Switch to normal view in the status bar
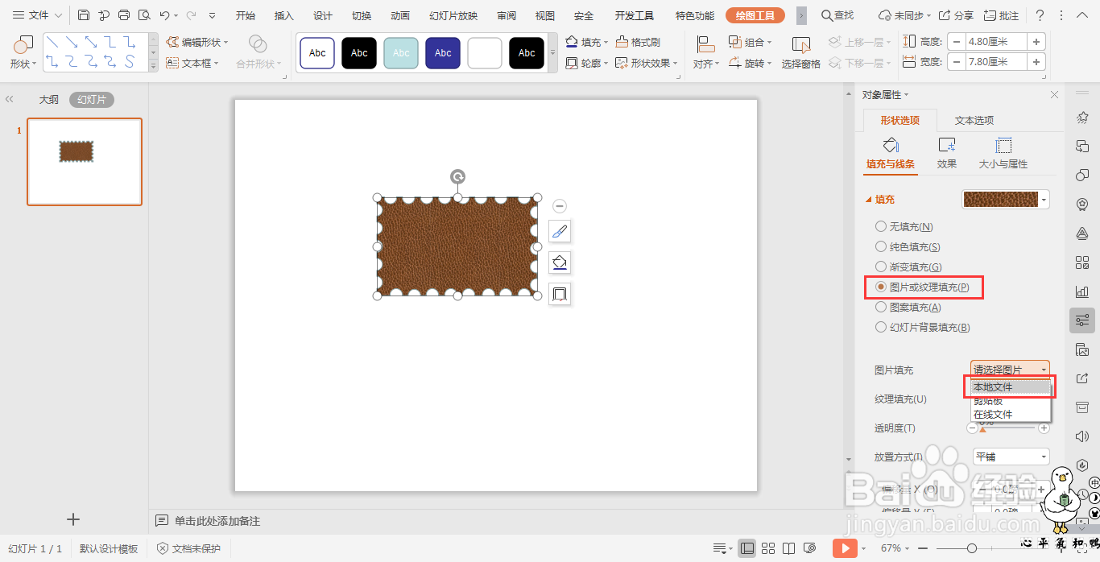This screenshot has width=1100, height=562. click(747, 548)
